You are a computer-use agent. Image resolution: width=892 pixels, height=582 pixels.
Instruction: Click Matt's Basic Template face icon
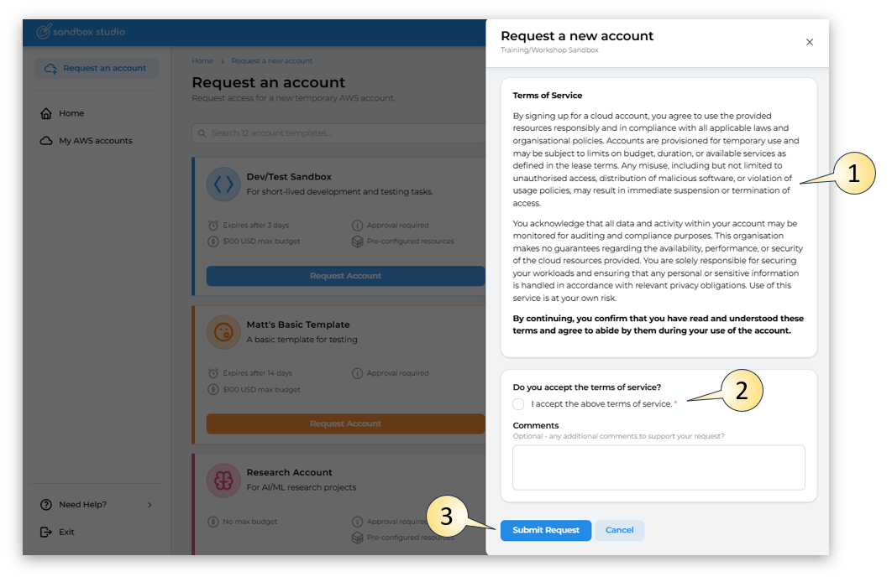point(223,331)
